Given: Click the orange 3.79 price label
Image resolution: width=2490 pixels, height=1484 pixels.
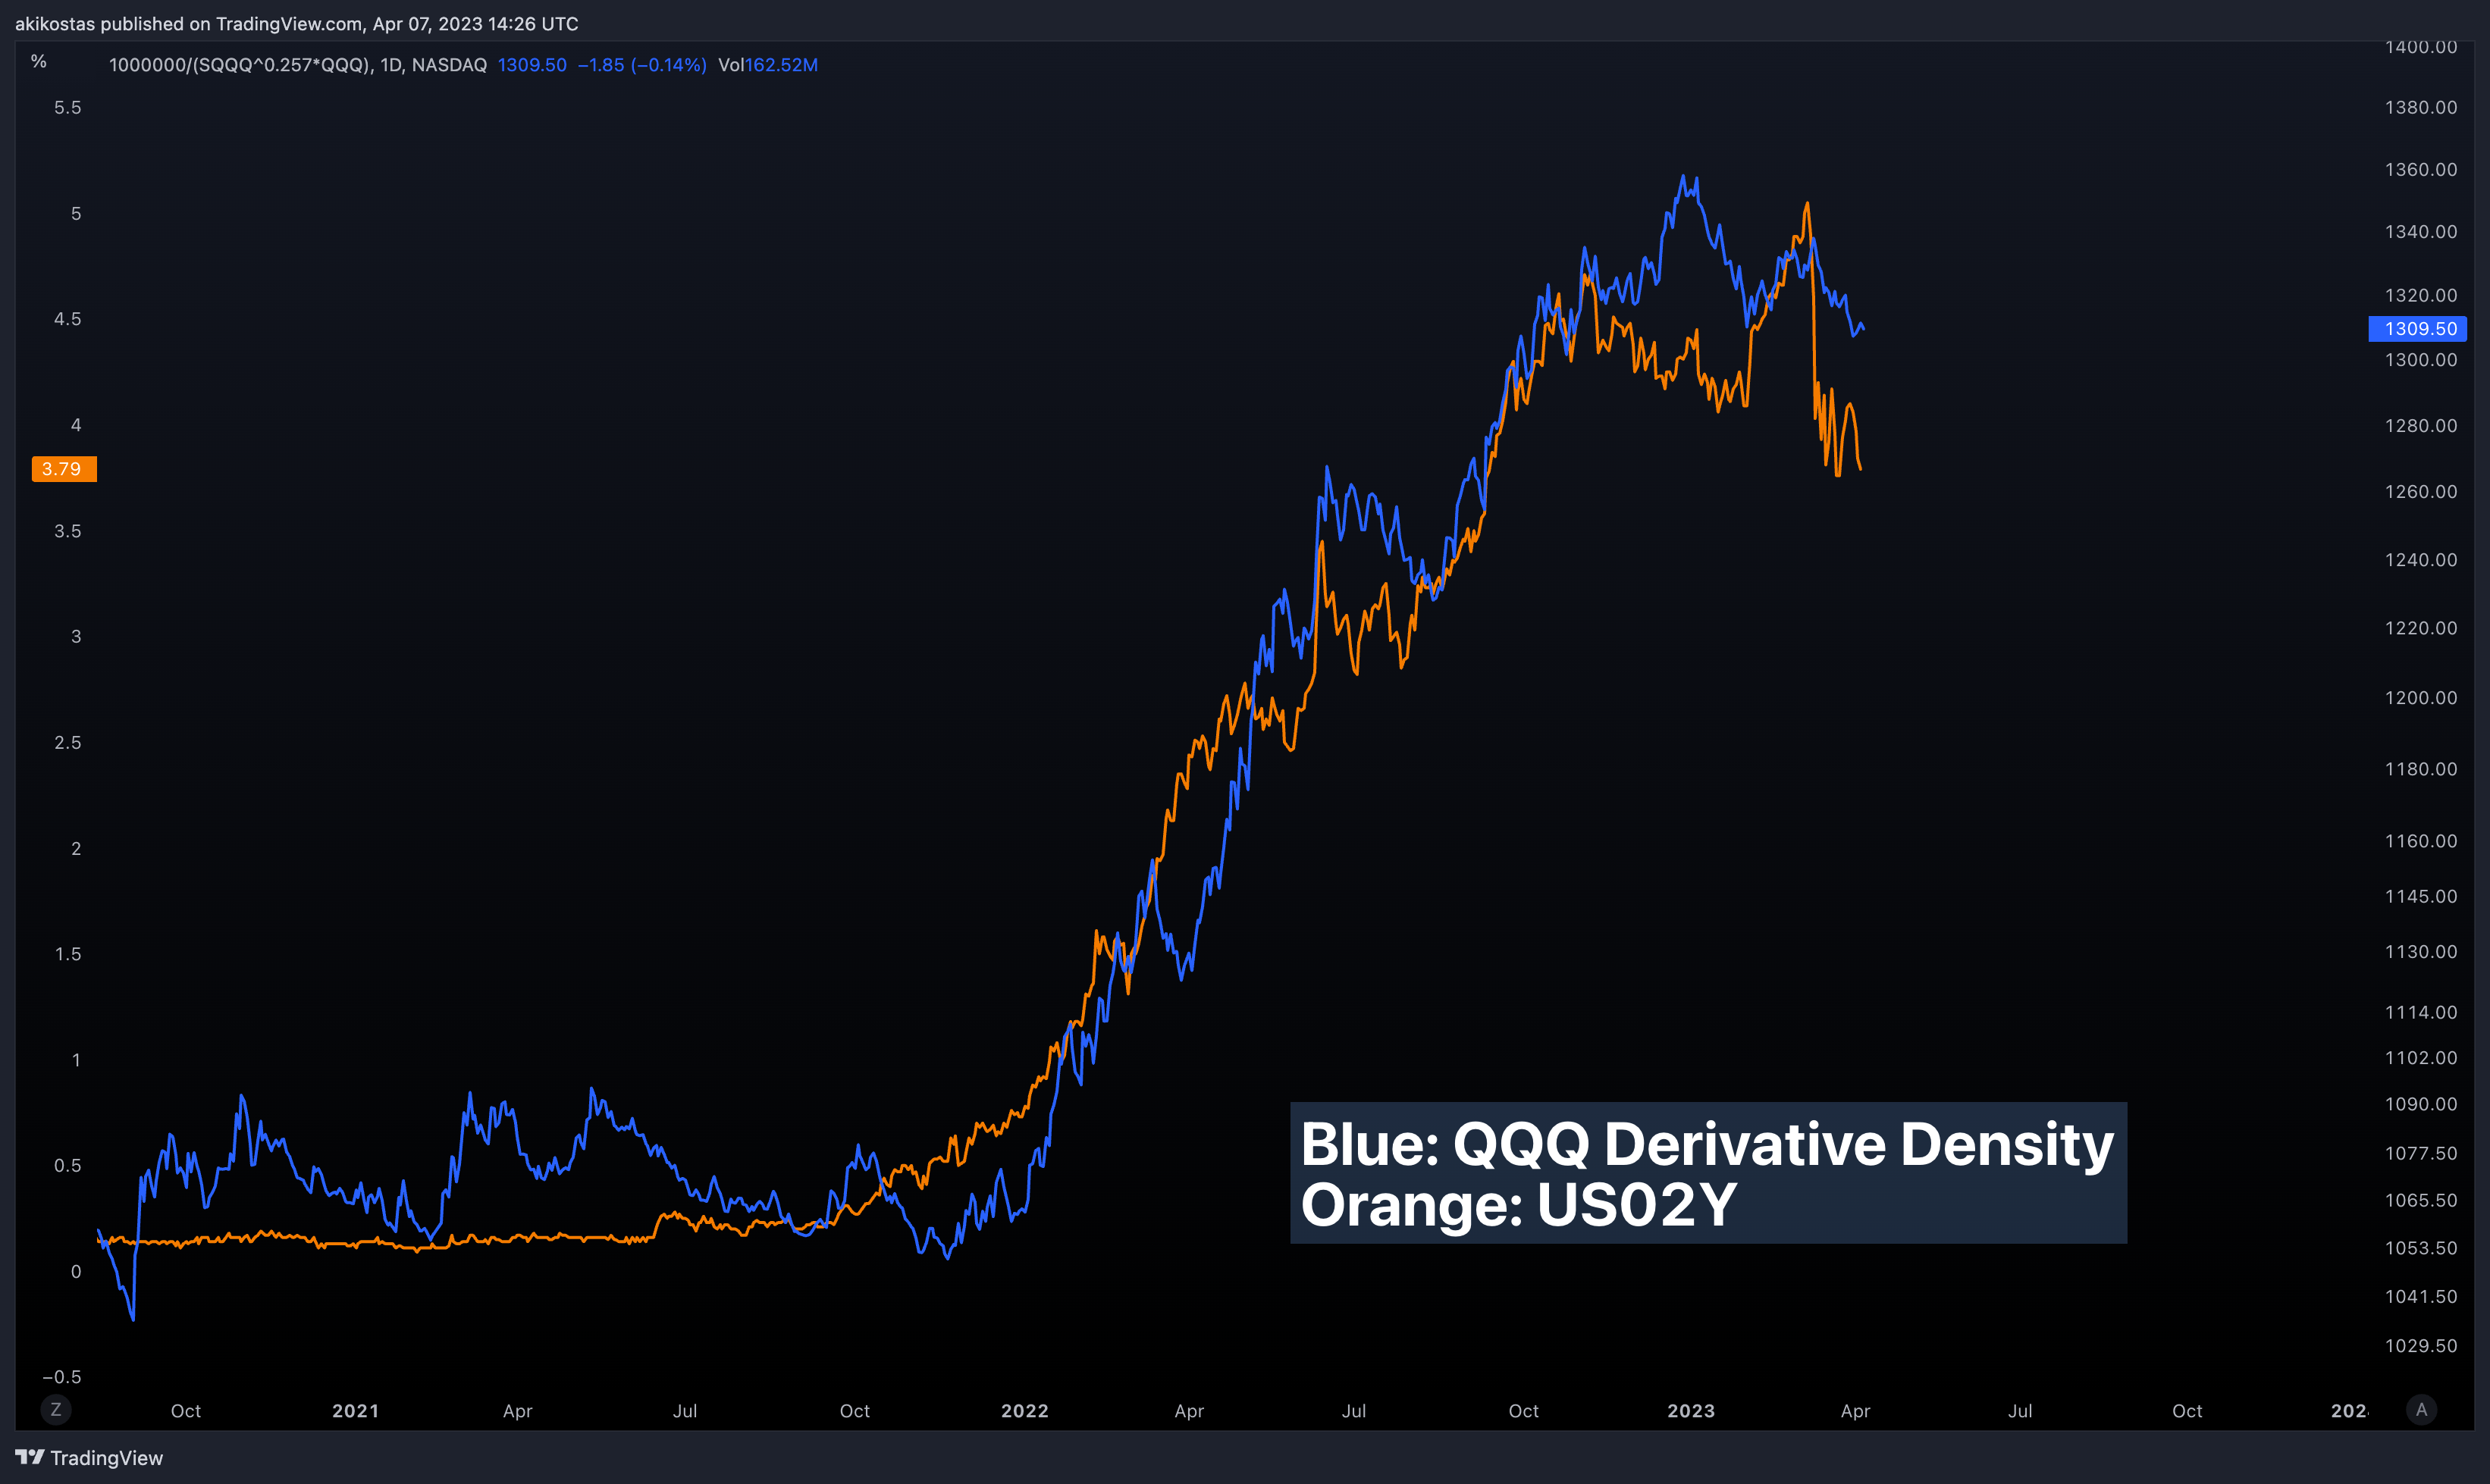Looking at the screenshot, I should 64,469.
